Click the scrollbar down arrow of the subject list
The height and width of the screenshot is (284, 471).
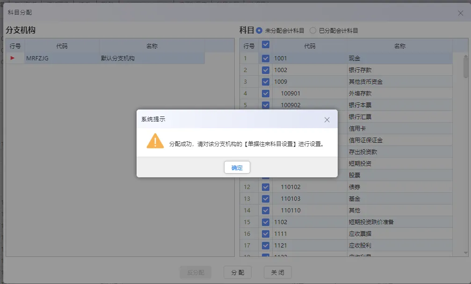click(x=465, y=253)
